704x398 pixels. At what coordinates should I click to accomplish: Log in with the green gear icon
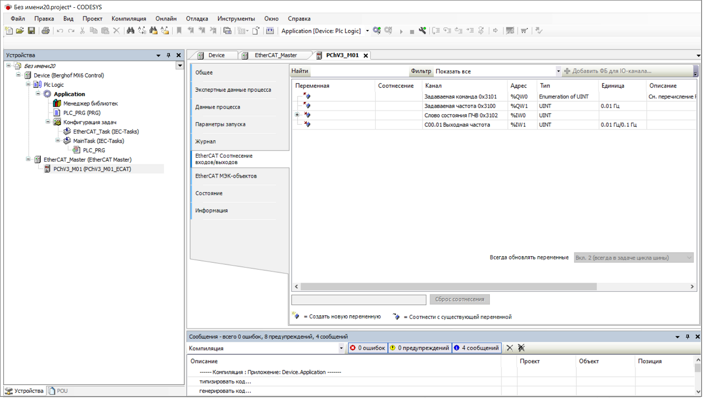(377, 31)
